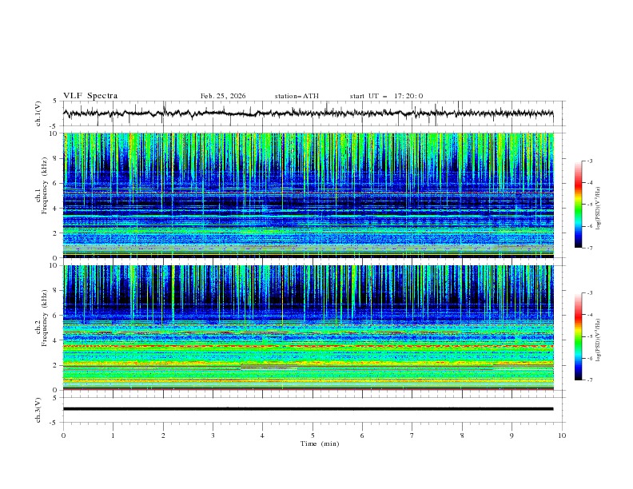
Task: Click the "ch.1(V)" waveform axis label
Action: tap(38, 113)
